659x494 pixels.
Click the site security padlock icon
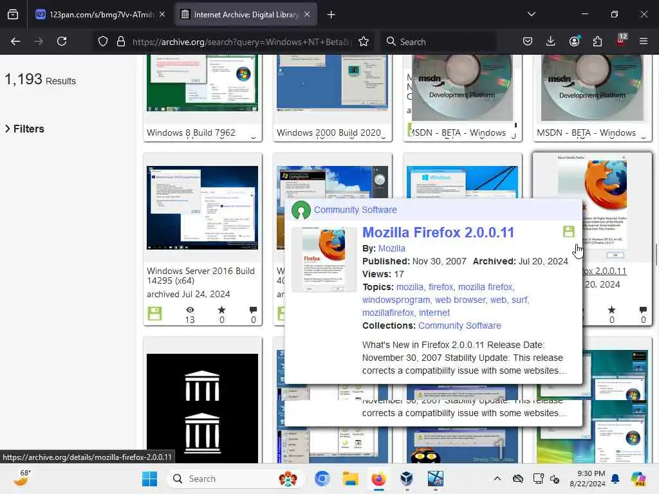pyautogui.click(x=121, y=41)
